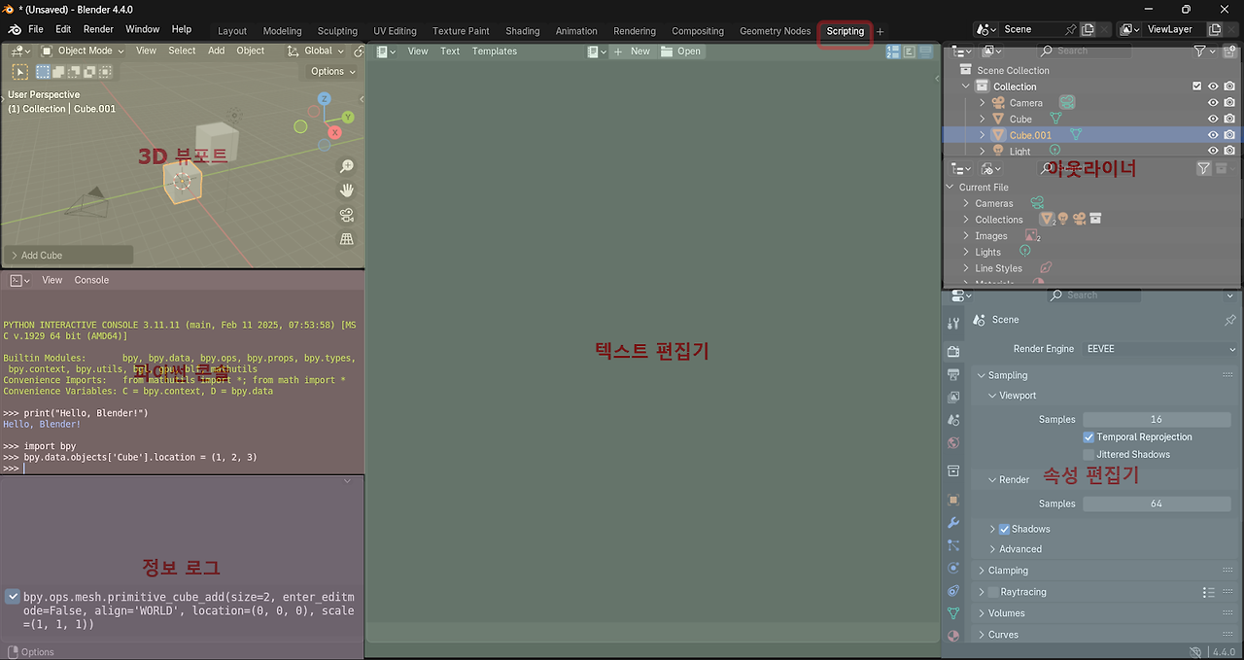This screenshot has width=1244, height=660.
Task: Open the Modifiers properties tab
Action: pyautogui.click(x=953, y=523)
